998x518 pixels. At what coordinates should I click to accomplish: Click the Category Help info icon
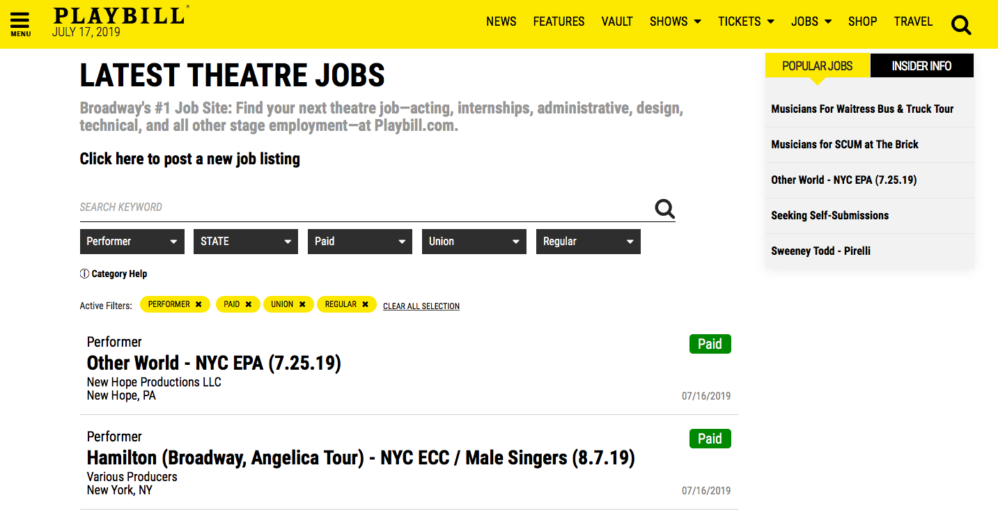pyautogui.click(x=84, y=274)
